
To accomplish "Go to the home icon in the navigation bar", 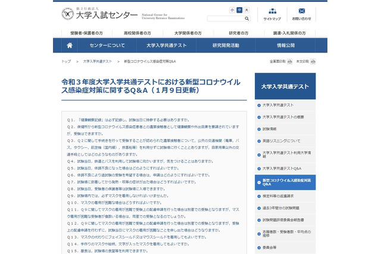I will point(70,45).
